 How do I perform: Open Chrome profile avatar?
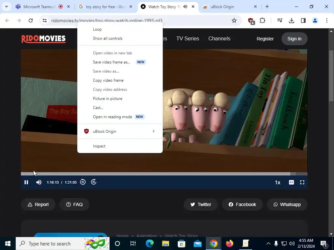[315, 21]
